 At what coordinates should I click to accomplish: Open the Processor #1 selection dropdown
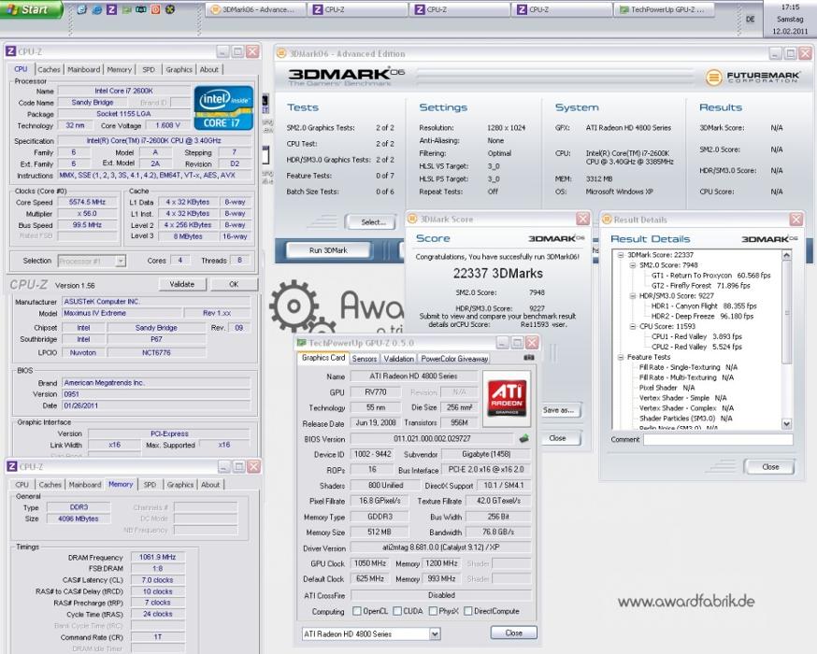121,261
